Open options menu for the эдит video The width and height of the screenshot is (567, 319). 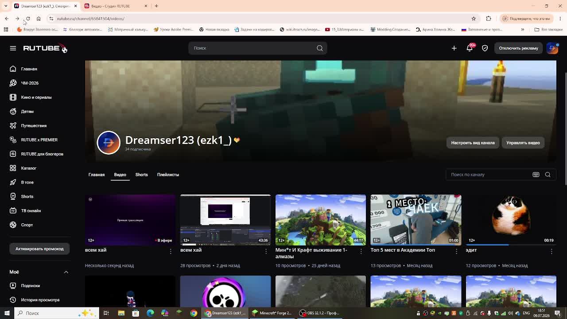click(x=551, y=251)
